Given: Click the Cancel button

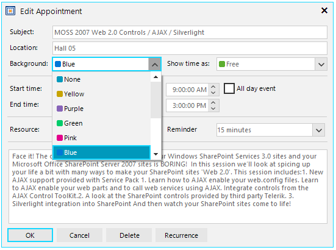Looking at the screenshot, I should [x=79, y=235].
